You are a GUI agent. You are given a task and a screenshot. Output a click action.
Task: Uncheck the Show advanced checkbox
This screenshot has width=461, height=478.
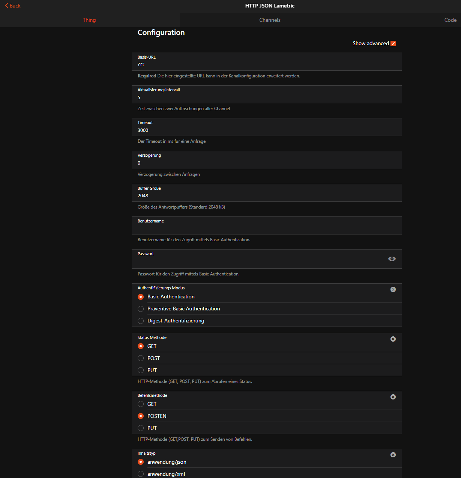pyautogui.click(x=393, y=44)
